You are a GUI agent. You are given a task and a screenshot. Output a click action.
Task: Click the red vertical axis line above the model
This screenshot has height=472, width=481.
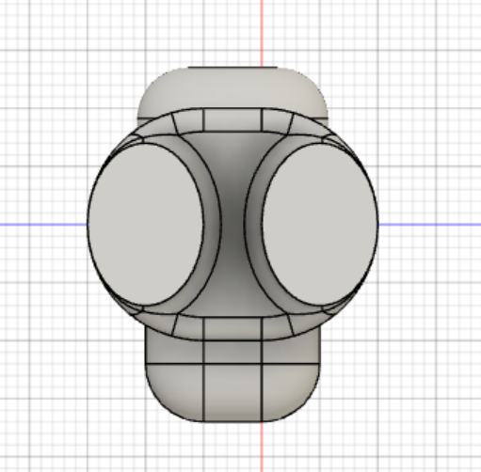click(262, 33)
